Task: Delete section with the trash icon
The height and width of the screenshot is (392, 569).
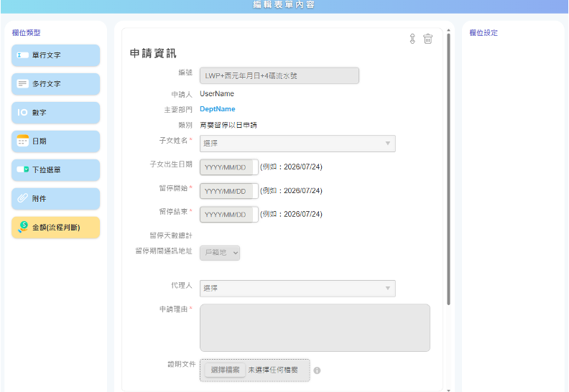Action: 428,39
